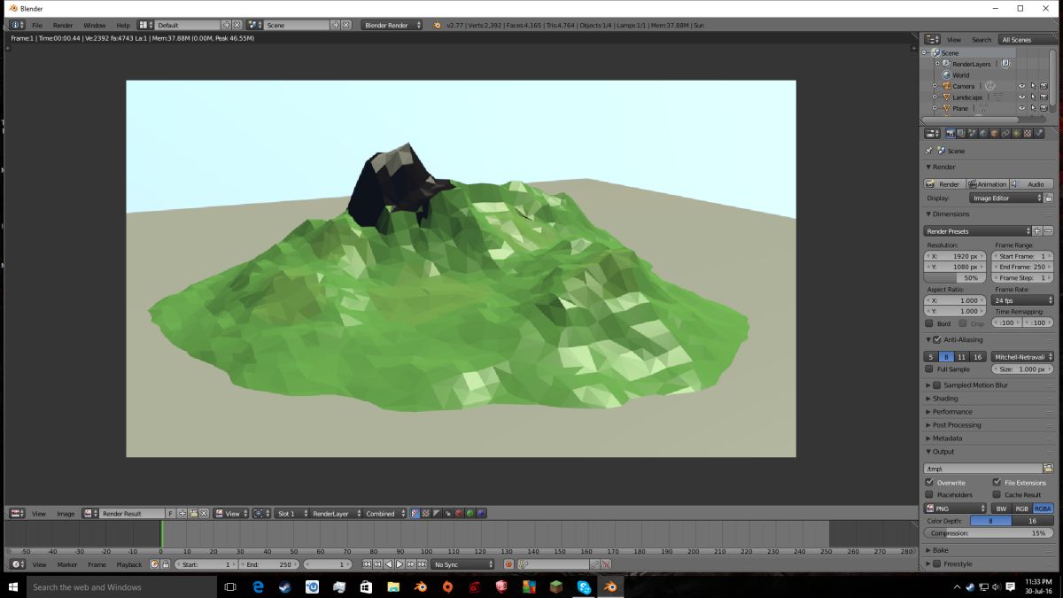Screen dimensions: 1063x598
Task: Open Windows Store from the taskbar
Action: [365, 587]
